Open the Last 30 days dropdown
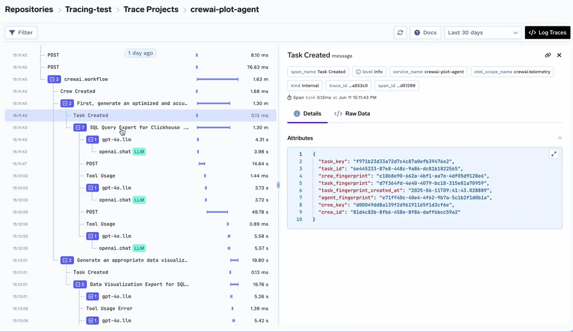 coord(483,32)
